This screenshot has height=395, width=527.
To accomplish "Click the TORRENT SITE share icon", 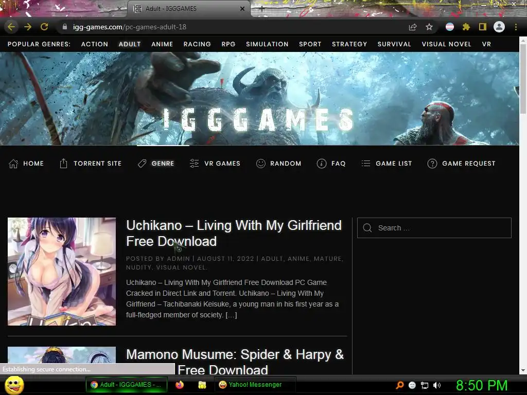I will tap(63, 163).
